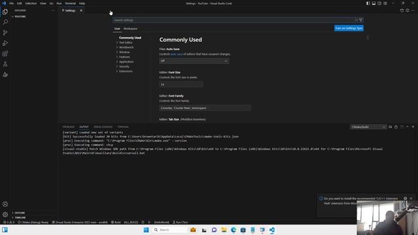The width and height of the screenshot is (418, 235).
Task: Switch to the Problems panel tab
Action: [x=69, y=127]
